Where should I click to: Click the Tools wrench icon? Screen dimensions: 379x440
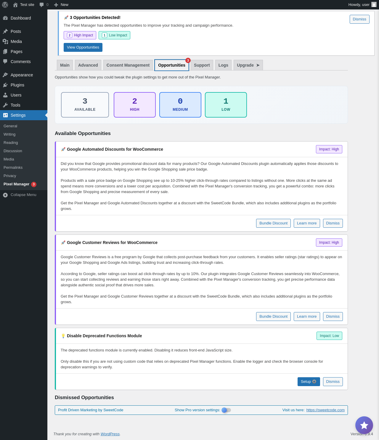click(5, 105)
